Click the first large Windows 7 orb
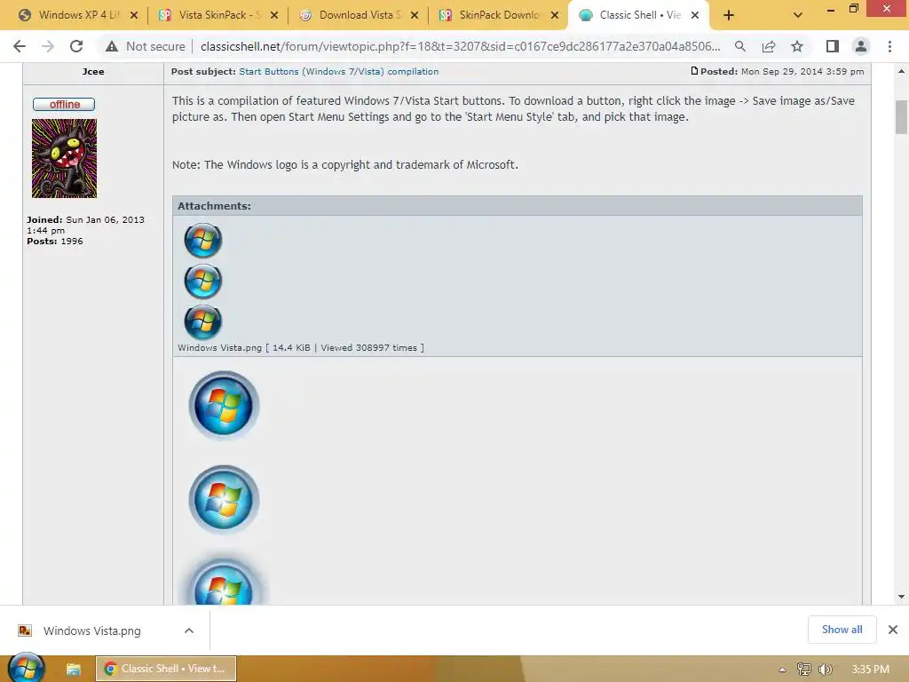This screenshot has width=909, height=682. pyautogui.click(x=224, y=405)
